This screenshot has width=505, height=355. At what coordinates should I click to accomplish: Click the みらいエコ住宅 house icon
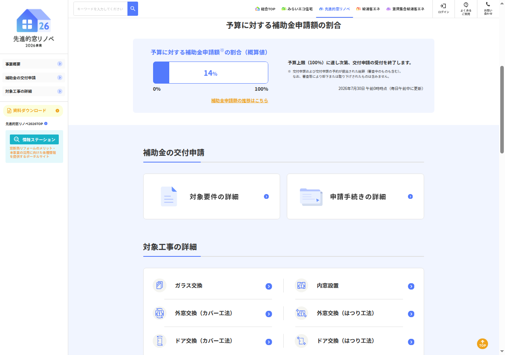(x=284, y=9)
